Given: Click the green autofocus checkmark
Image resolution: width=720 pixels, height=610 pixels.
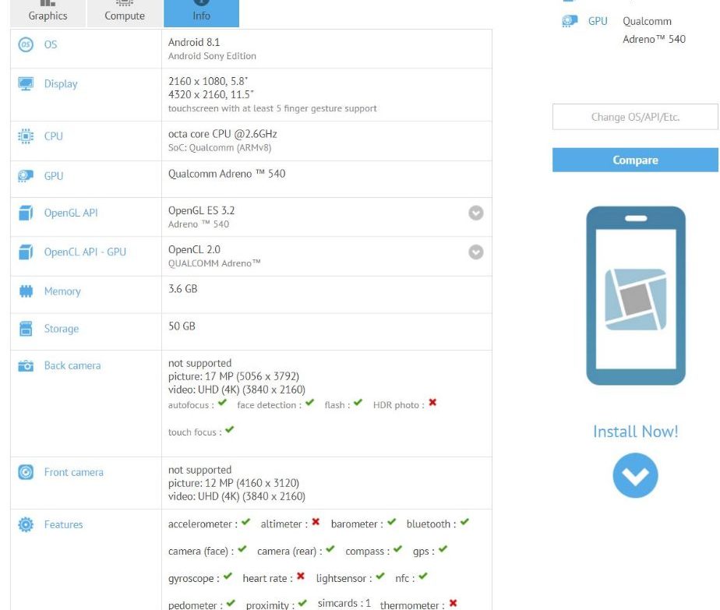Looking at the screenshot, I should click(x=222, y=404).
